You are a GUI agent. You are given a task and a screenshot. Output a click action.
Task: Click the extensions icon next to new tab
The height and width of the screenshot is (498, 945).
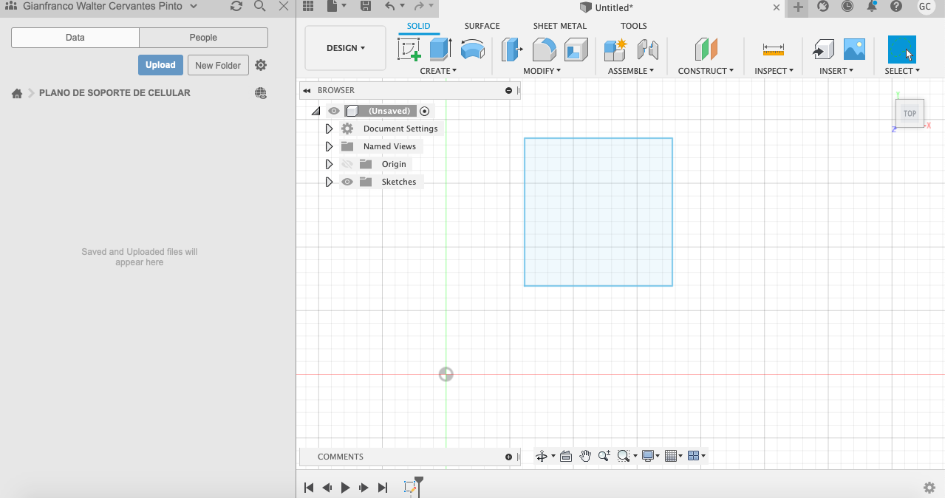(823, 7)
